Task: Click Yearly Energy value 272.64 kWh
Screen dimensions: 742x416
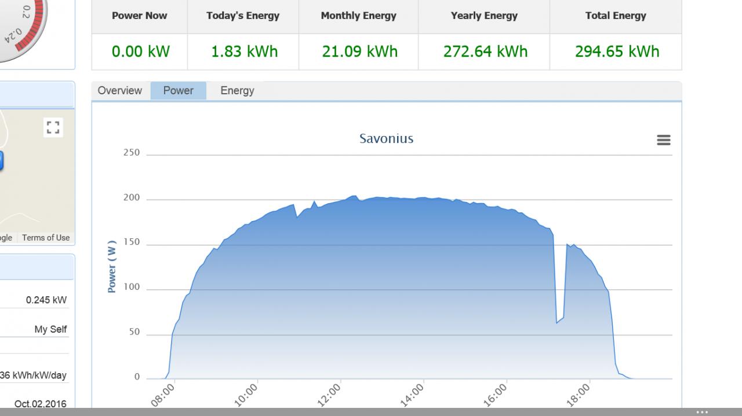Action: (x=485, y=51)
